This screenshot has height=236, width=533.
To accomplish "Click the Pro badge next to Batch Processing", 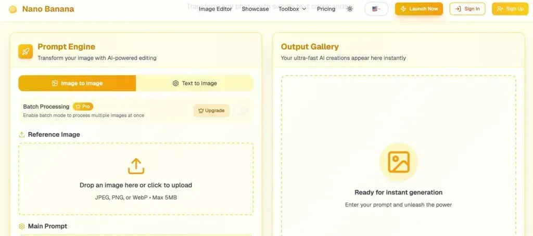I will pos(83,107).
